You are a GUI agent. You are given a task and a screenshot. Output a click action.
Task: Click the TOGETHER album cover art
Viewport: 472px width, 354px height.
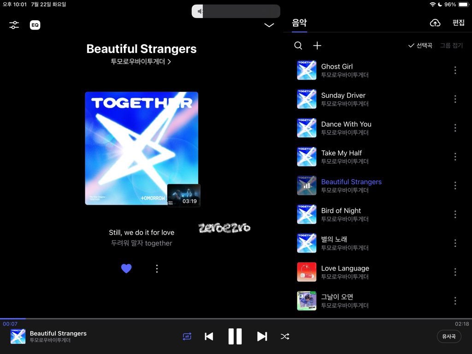(142, 148)
